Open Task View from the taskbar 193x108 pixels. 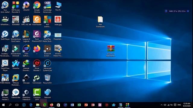[17, 105]
